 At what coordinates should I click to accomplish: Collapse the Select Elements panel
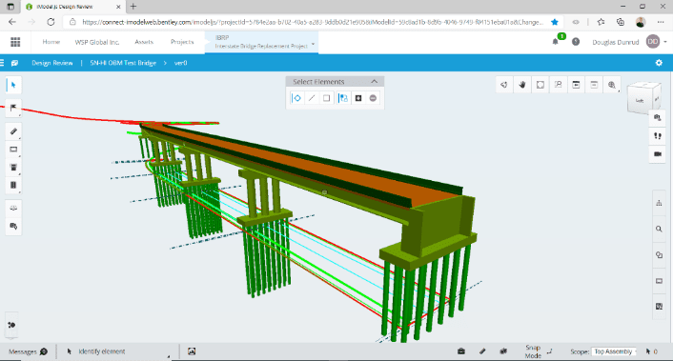tap(375, 82)
